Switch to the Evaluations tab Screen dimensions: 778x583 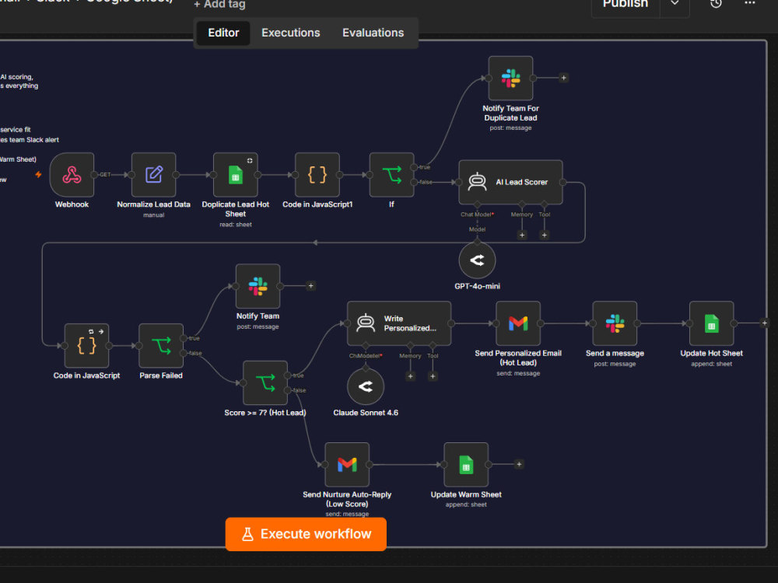point(373,33)
